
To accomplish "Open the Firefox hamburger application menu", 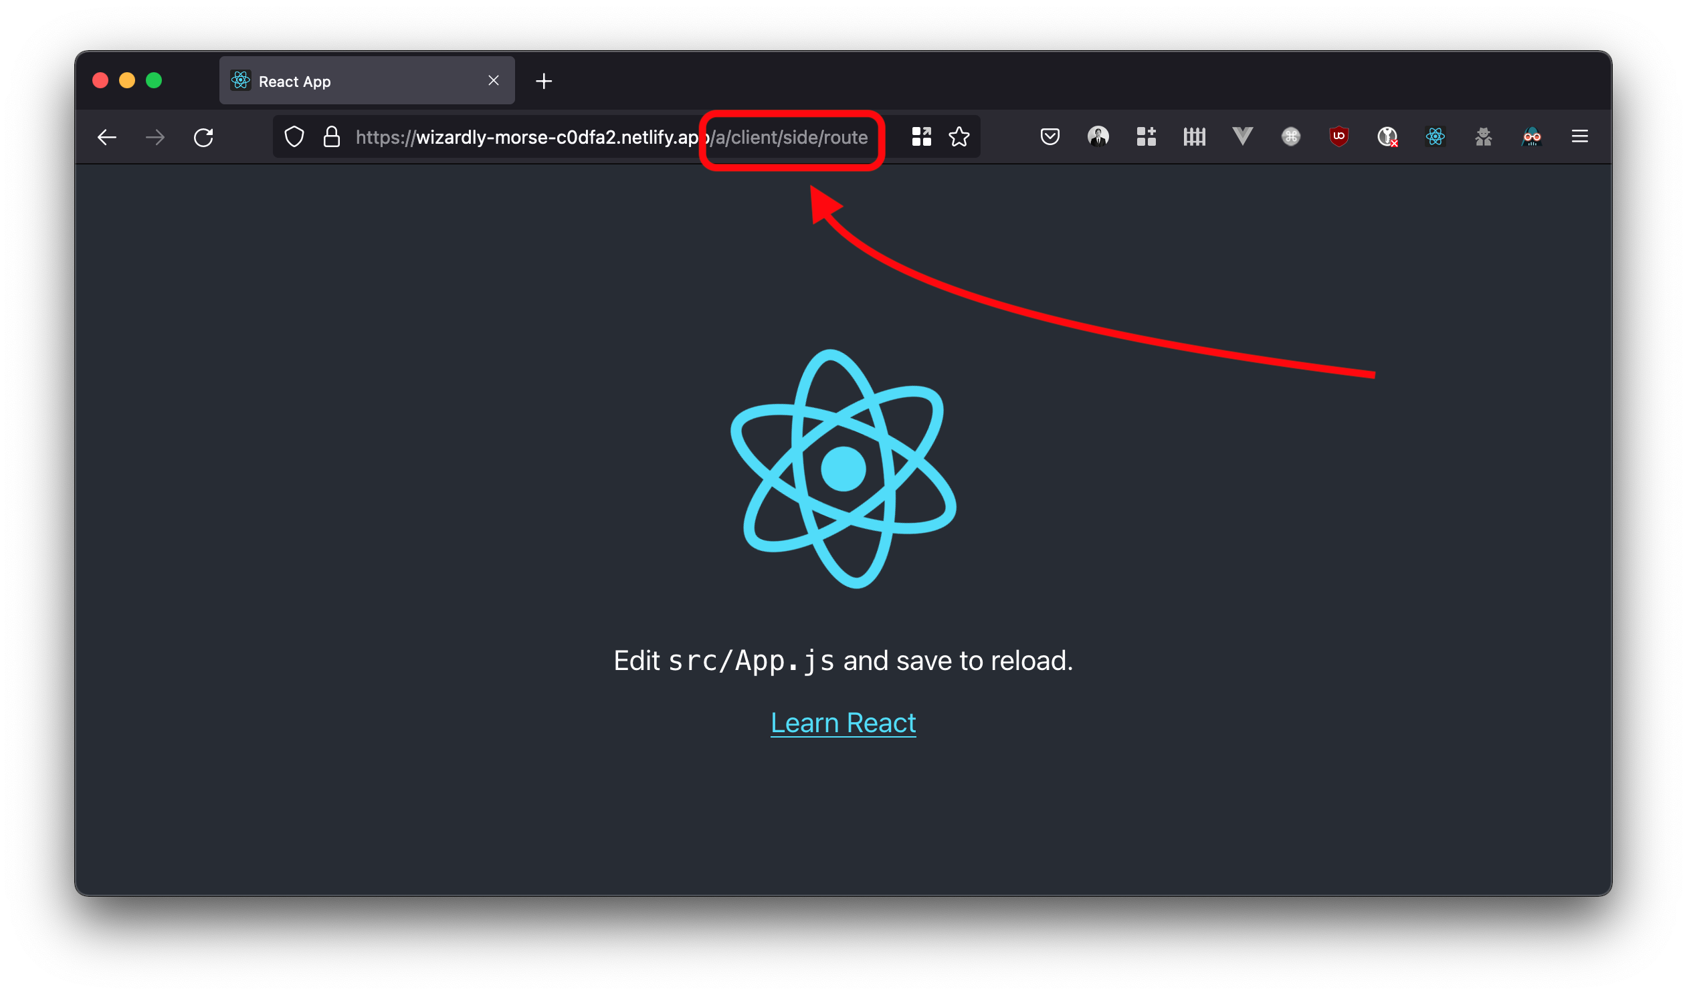I will click(x=1580, y=137).
